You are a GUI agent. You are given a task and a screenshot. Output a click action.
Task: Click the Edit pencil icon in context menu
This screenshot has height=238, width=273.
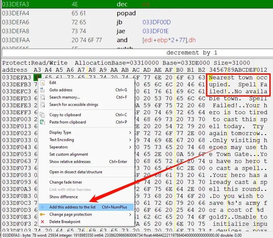(x=42, y=83)
